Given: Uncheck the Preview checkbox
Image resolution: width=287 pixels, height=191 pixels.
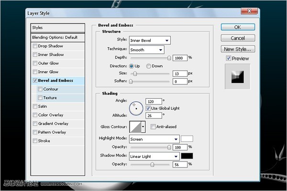Looking at the screenshot, I should tap(228, 58).
